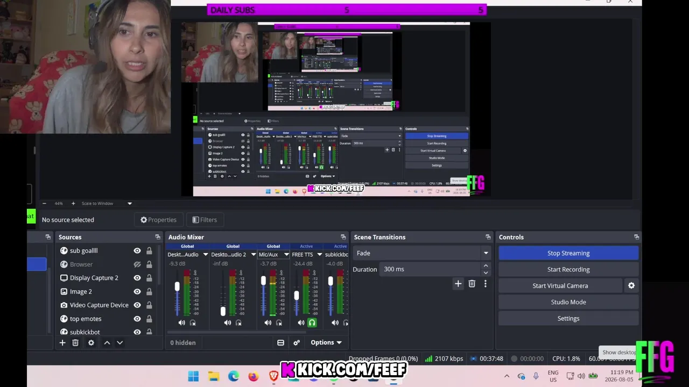
Task: Open source properties gear in Sources toolbar
Action: (x=91, y=342)
